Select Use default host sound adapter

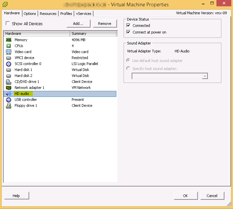128,60
